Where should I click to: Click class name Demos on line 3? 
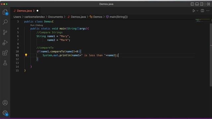tap(48, 21)
